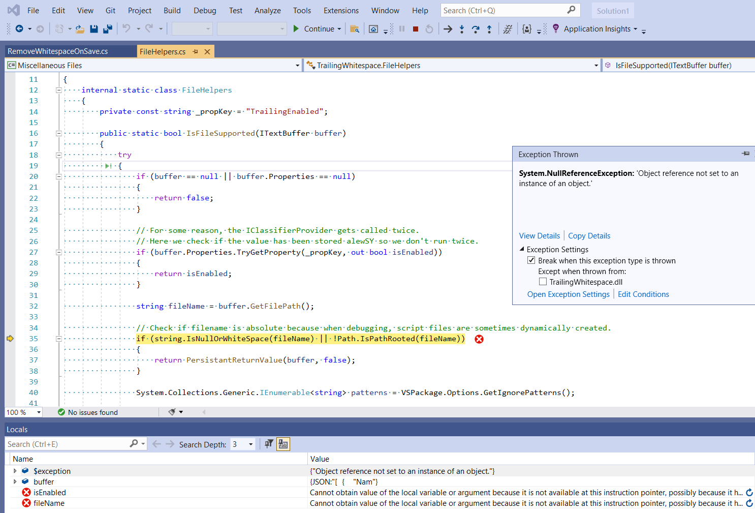This screenshot has width=755, height=513.
Task: Collapse IsFileSupported method at line 16
Action: [x=58, y=133]
